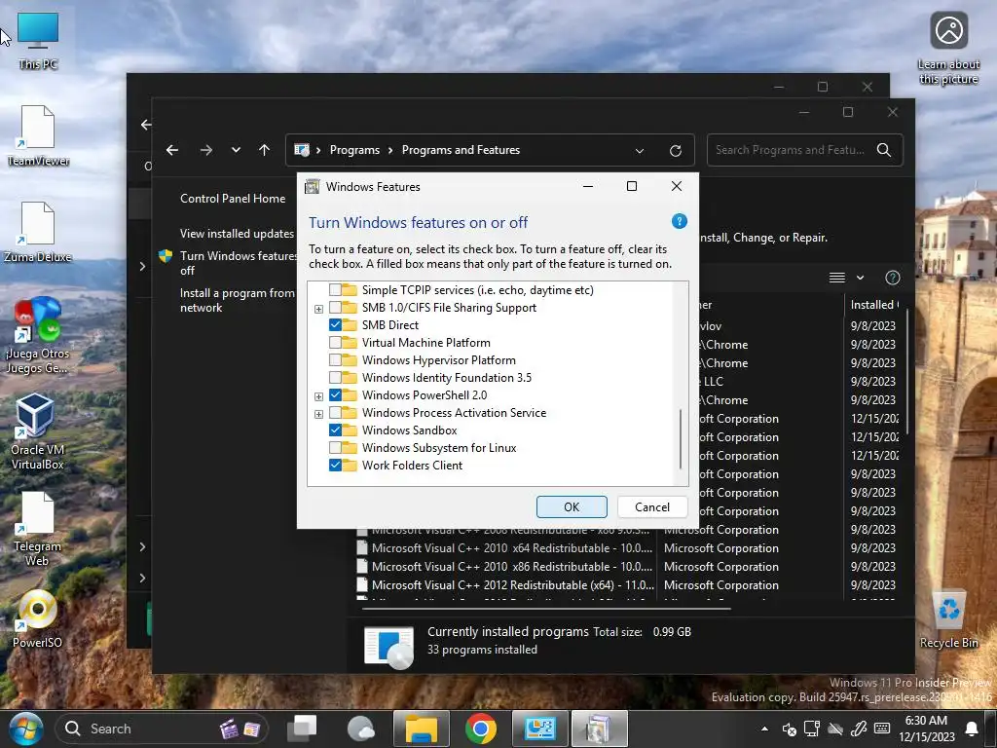Click the search magnifier in Programs and Features
This screenshot has width=997, height=748.
point(884,150)
